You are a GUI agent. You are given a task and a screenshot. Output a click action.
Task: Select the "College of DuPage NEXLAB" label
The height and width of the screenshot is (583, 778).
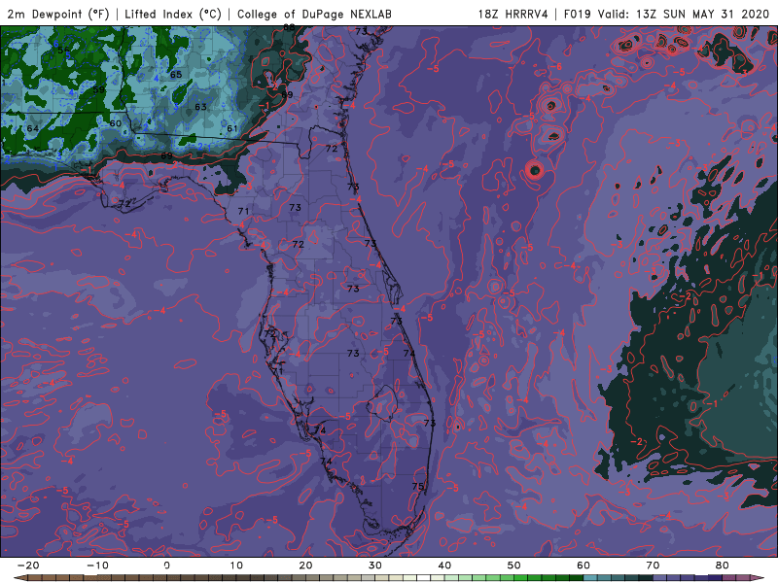pos(314,14)
